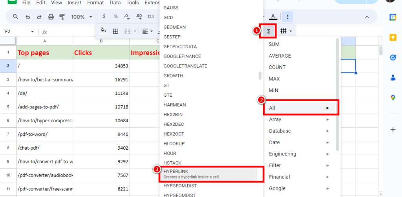
Task: Select cell containing /pdf-to-word/
Action: tap(45, 134)
